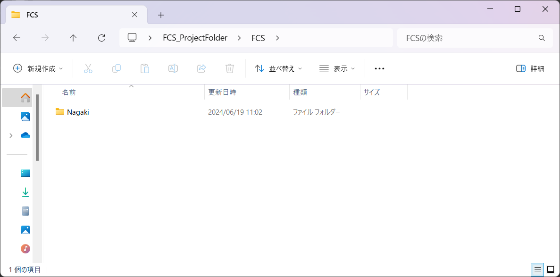Navigate to FCS_ProjectFolder in breadcrumb
Screen dimensions: 560x277
[x=195, y=38]
